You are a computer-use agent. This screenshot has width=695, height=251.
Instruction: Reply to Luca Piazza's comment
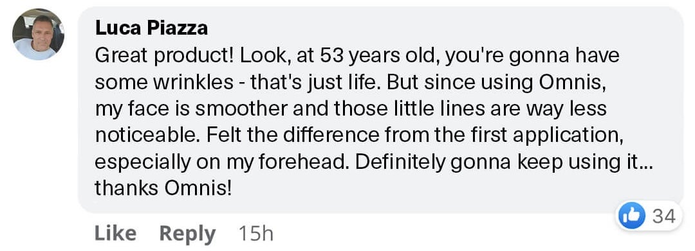click(187, 234)
